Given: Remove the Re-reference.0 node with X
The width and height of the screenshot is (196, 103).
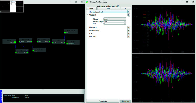Looking at the screenshot, I should pyautogui.click(x=129, y=30).
